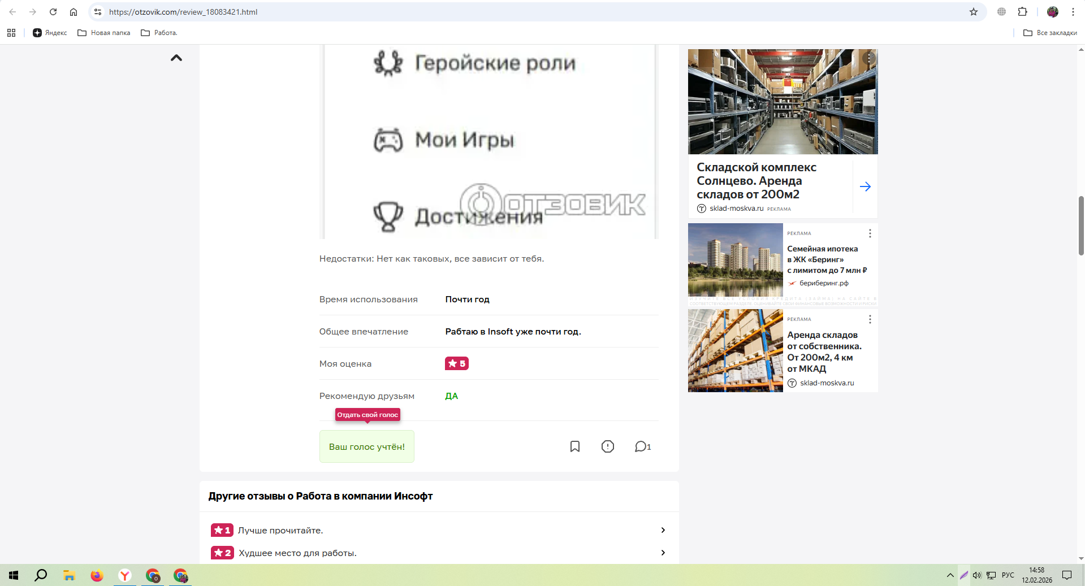Viewport: 1085px width, 586px height.
Task: Click the text Рабтаю в Insoft уже почти год.
Action: pyautogui.click(x=513, y=332)
